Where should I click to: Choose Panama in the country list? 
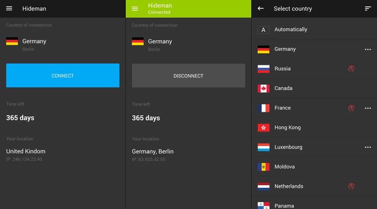(x=314, y=203)
